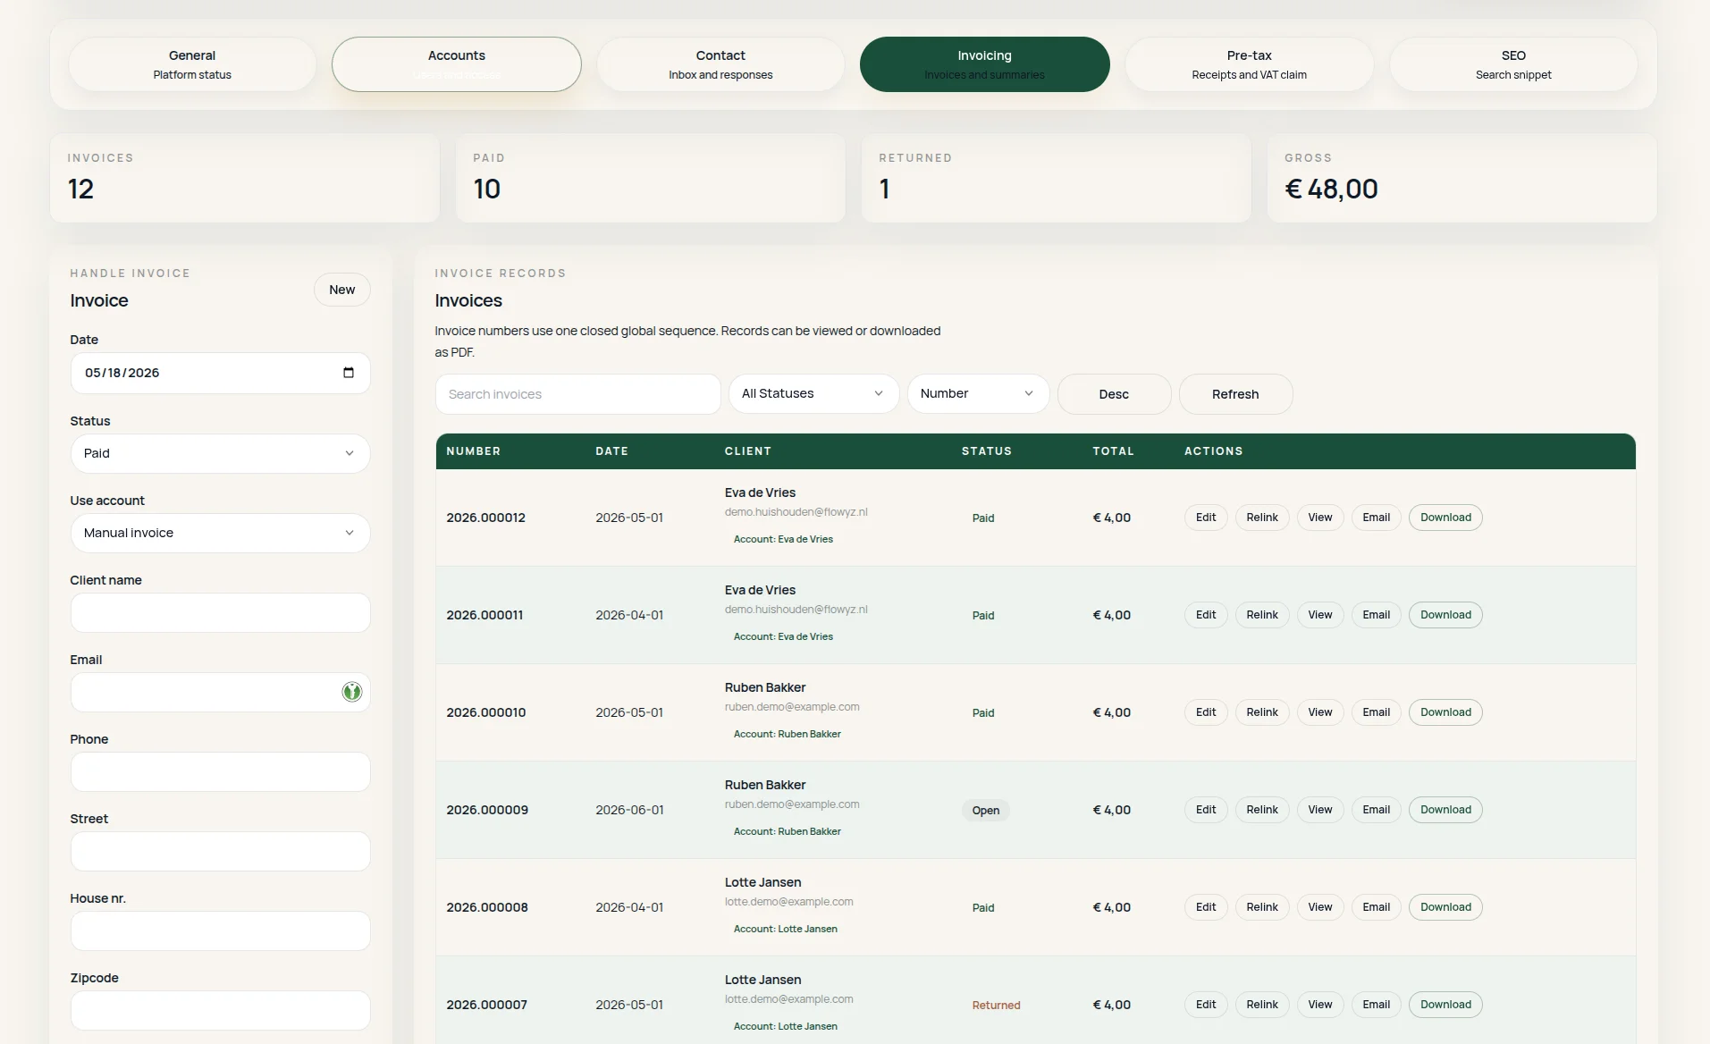Click the Invoices count card
The image size is (1710, 1044).
point(244,178)
